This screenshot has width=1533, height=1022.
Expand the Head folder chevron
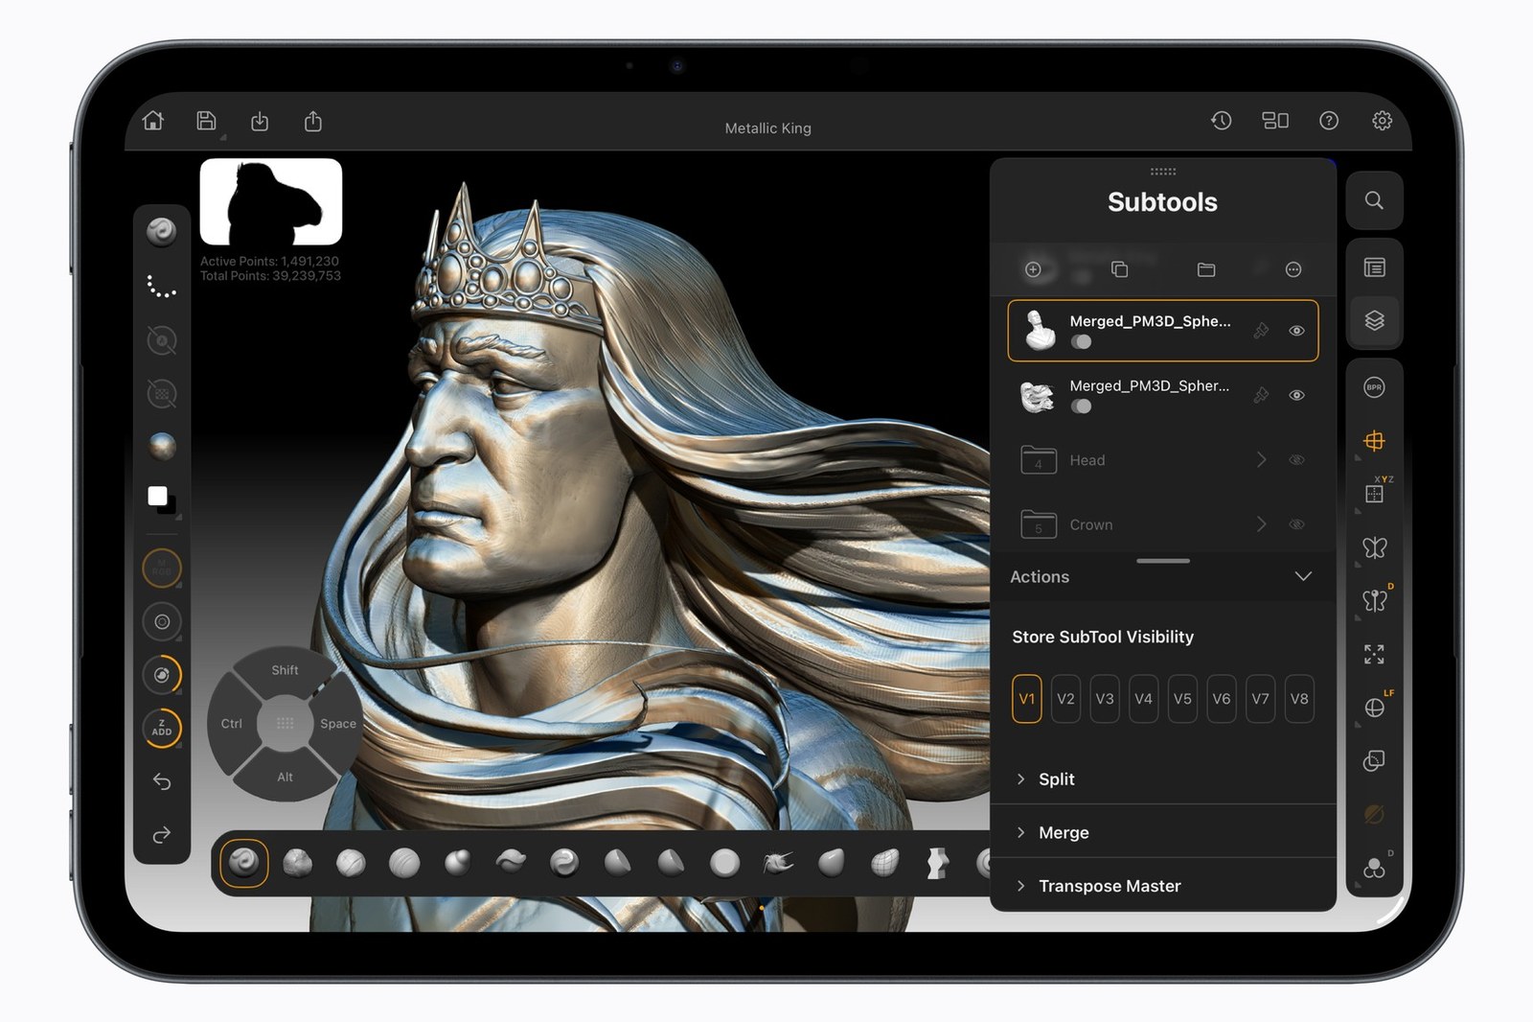click(1261, 460)
